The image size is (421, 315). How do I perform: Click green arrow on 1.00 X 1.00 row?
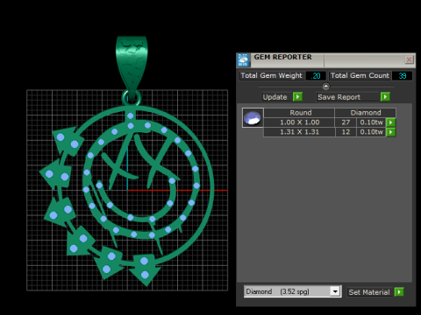pos(391,122)
